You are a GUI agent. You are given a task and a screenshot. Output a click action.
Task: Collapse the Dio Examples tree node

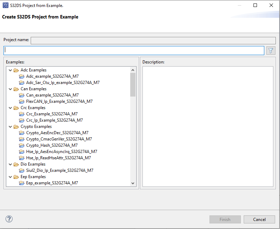pos(10,164)
